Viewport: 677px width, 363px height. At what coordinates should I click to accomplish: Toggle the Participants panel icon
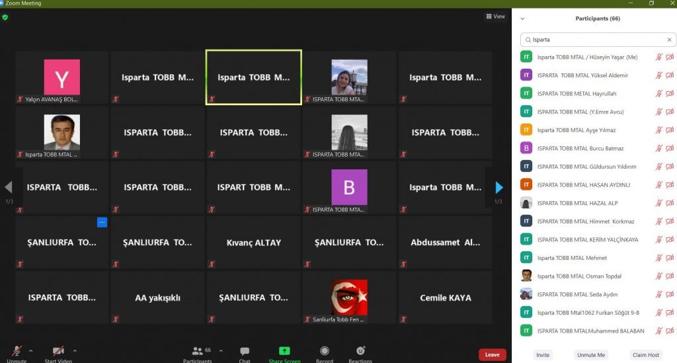(197, 351)
